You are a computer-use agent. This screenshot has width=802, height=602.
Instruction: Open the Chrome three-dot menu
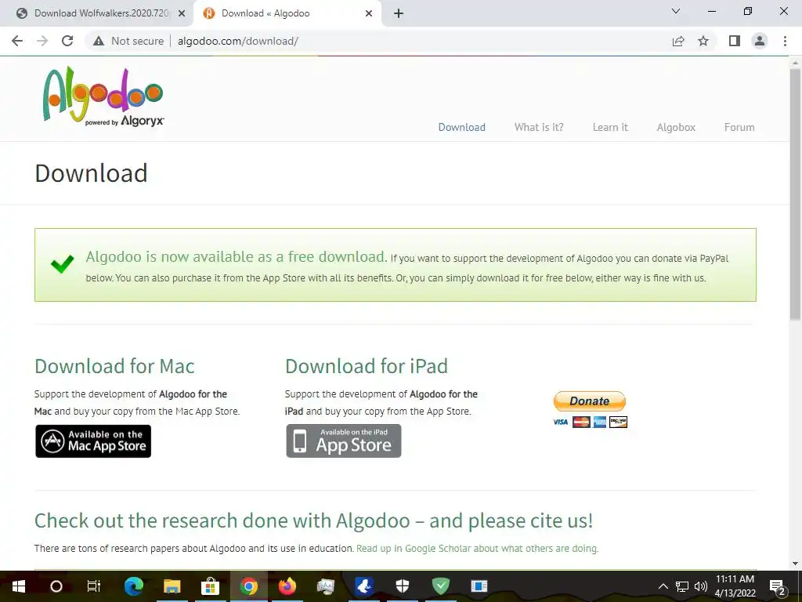(x=785, y=41)
